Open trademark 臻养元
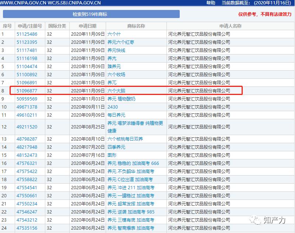Screen dimensions: 295x233 tap(114, 66)
